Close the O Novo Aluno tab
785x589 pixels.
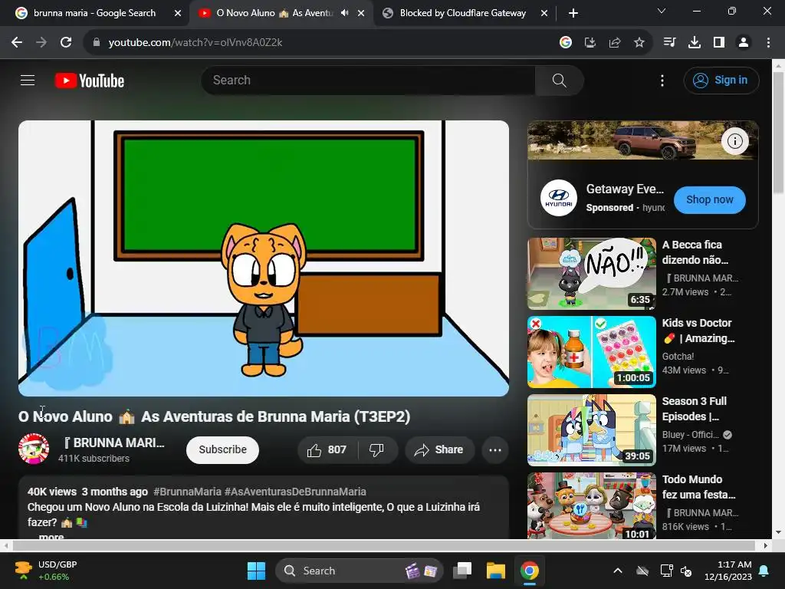361,14
